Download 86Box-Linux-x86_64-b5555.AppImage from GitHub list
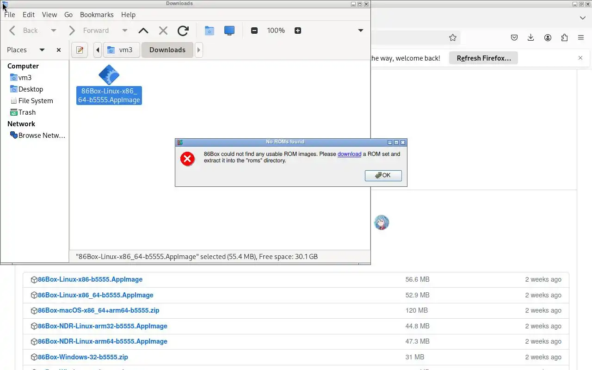The image size is (592, 370). pyautogui.click(x=95, y=295)
